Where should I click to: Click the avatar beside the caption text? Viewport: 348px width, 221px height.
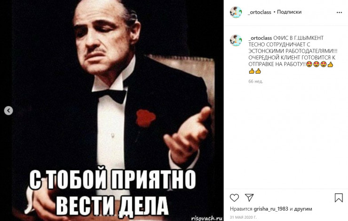tap(236, 40)
